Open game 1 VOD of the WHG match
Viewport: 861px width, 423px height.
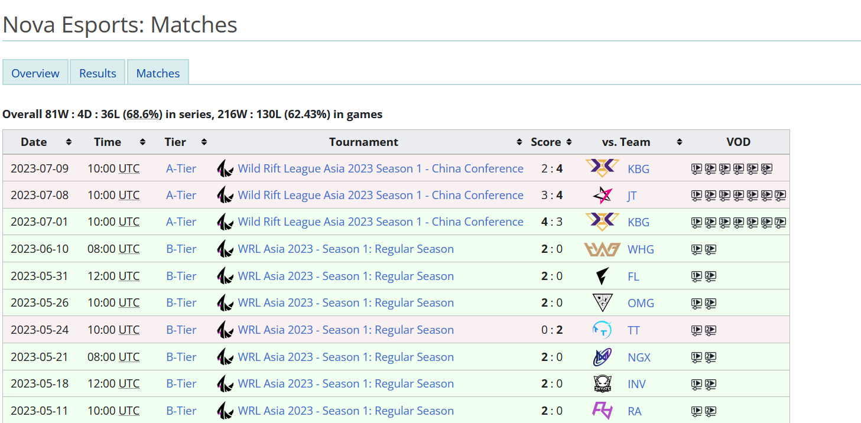coord(696,249)
